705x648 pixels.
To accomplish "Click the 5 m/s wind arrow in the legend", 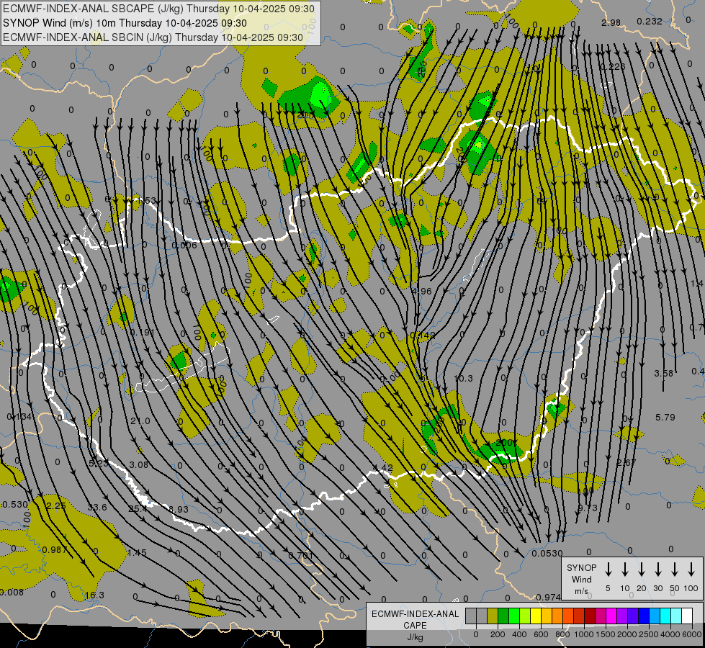I will pos(609,569).
